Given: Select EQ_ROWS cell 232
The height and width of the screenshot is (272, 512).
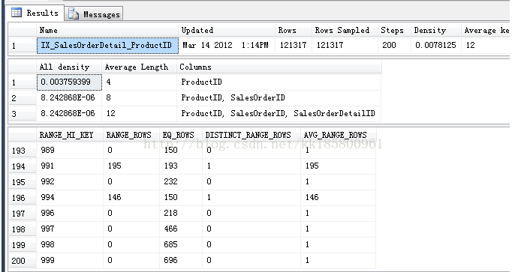Looking at the screenshot, I should pyautogui.click(x=181, y=181).
